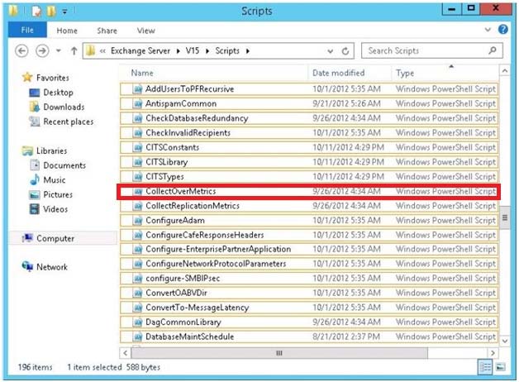Select the CITSTypes script icon
519x382 pixels.
click(x=138, y=176)
